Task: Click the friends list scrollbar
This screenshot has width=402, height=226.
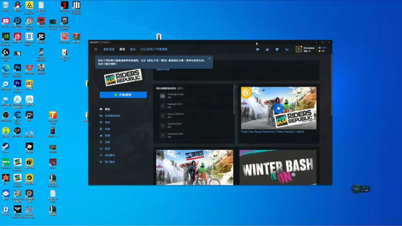Action: [234, 99]
